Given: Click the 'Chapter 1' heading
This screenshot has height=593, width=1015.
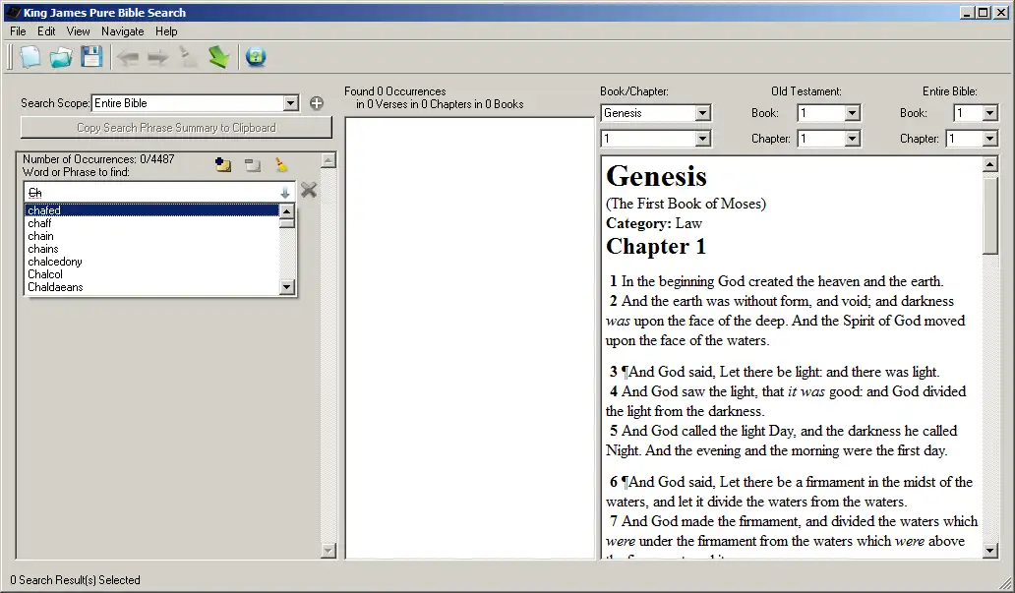Looking at the screenshot, I should point(656,246).
